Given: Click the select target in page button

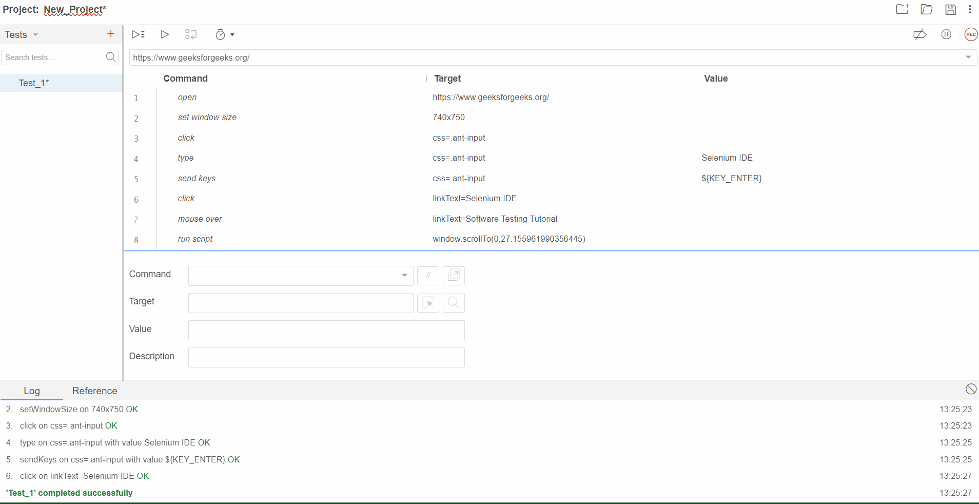Looking at the screenshot, I should (x=428, y=303).
